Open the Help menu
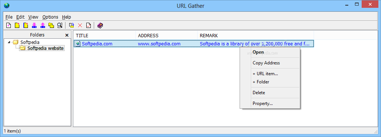Viewport: 381px width, 137px height. click(x=66, y=17)
